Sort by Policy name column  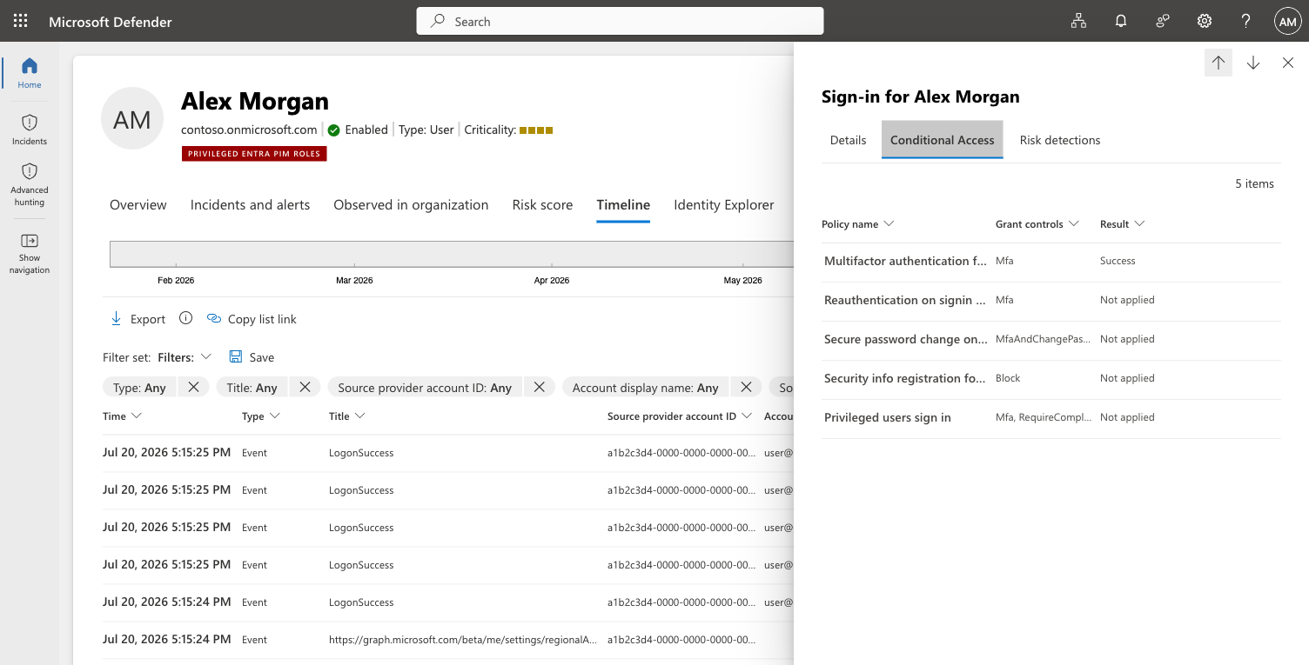coord(858,224)
